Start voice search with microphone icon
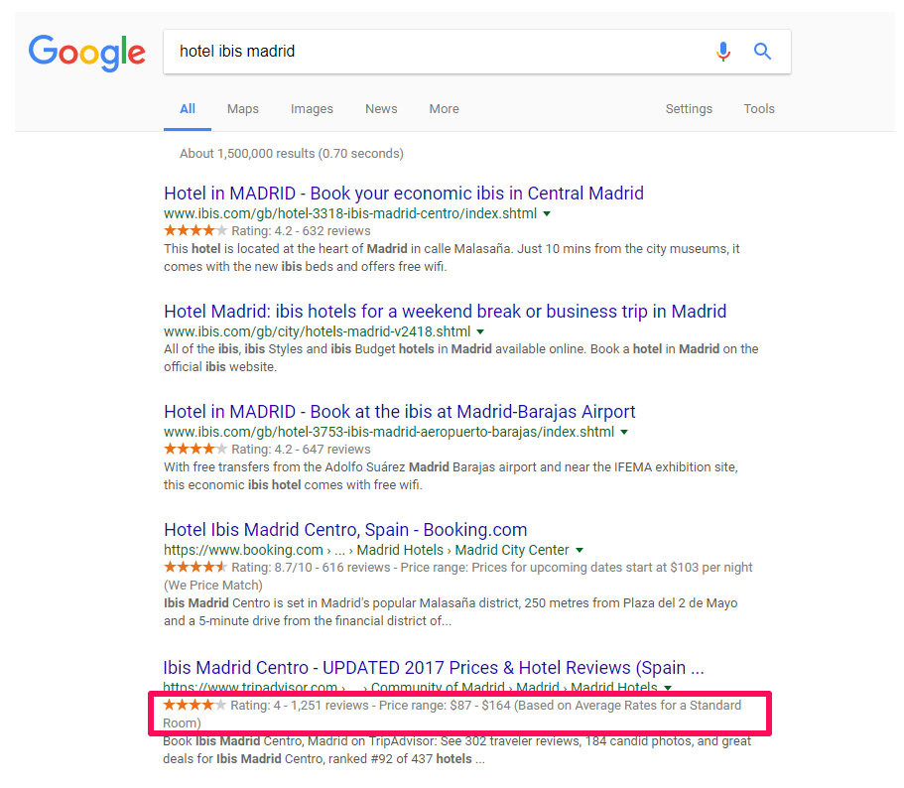The height and width of the screenshot is (788, 904). coord(723,52)
